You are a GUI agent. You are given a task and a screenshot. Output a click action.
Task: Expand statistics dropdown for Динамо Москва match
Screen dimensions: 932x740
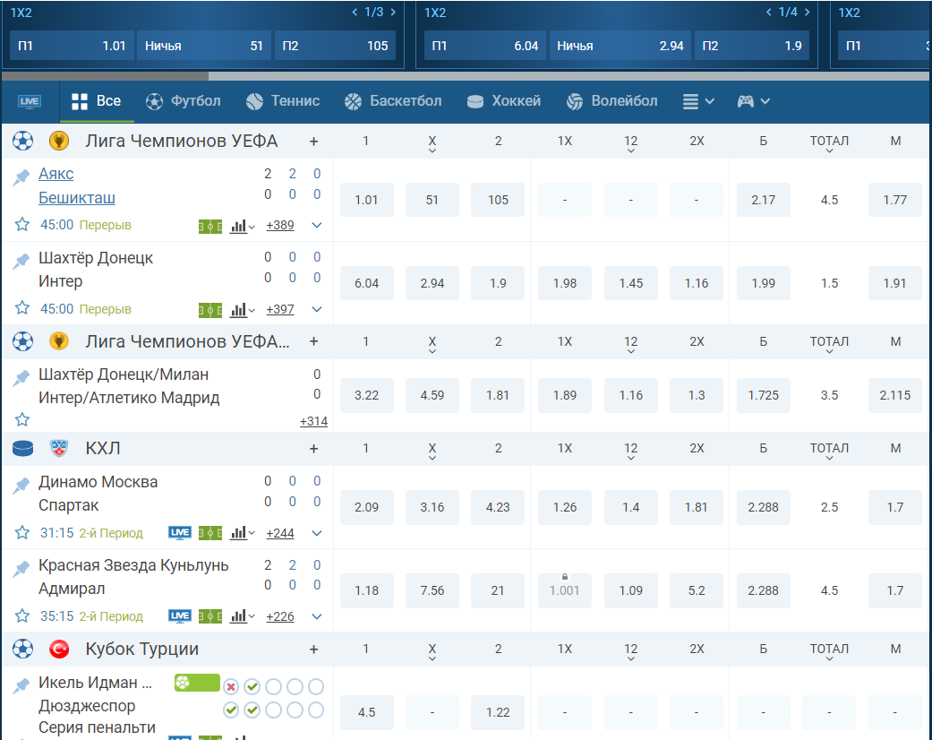(x=243, y=533)
